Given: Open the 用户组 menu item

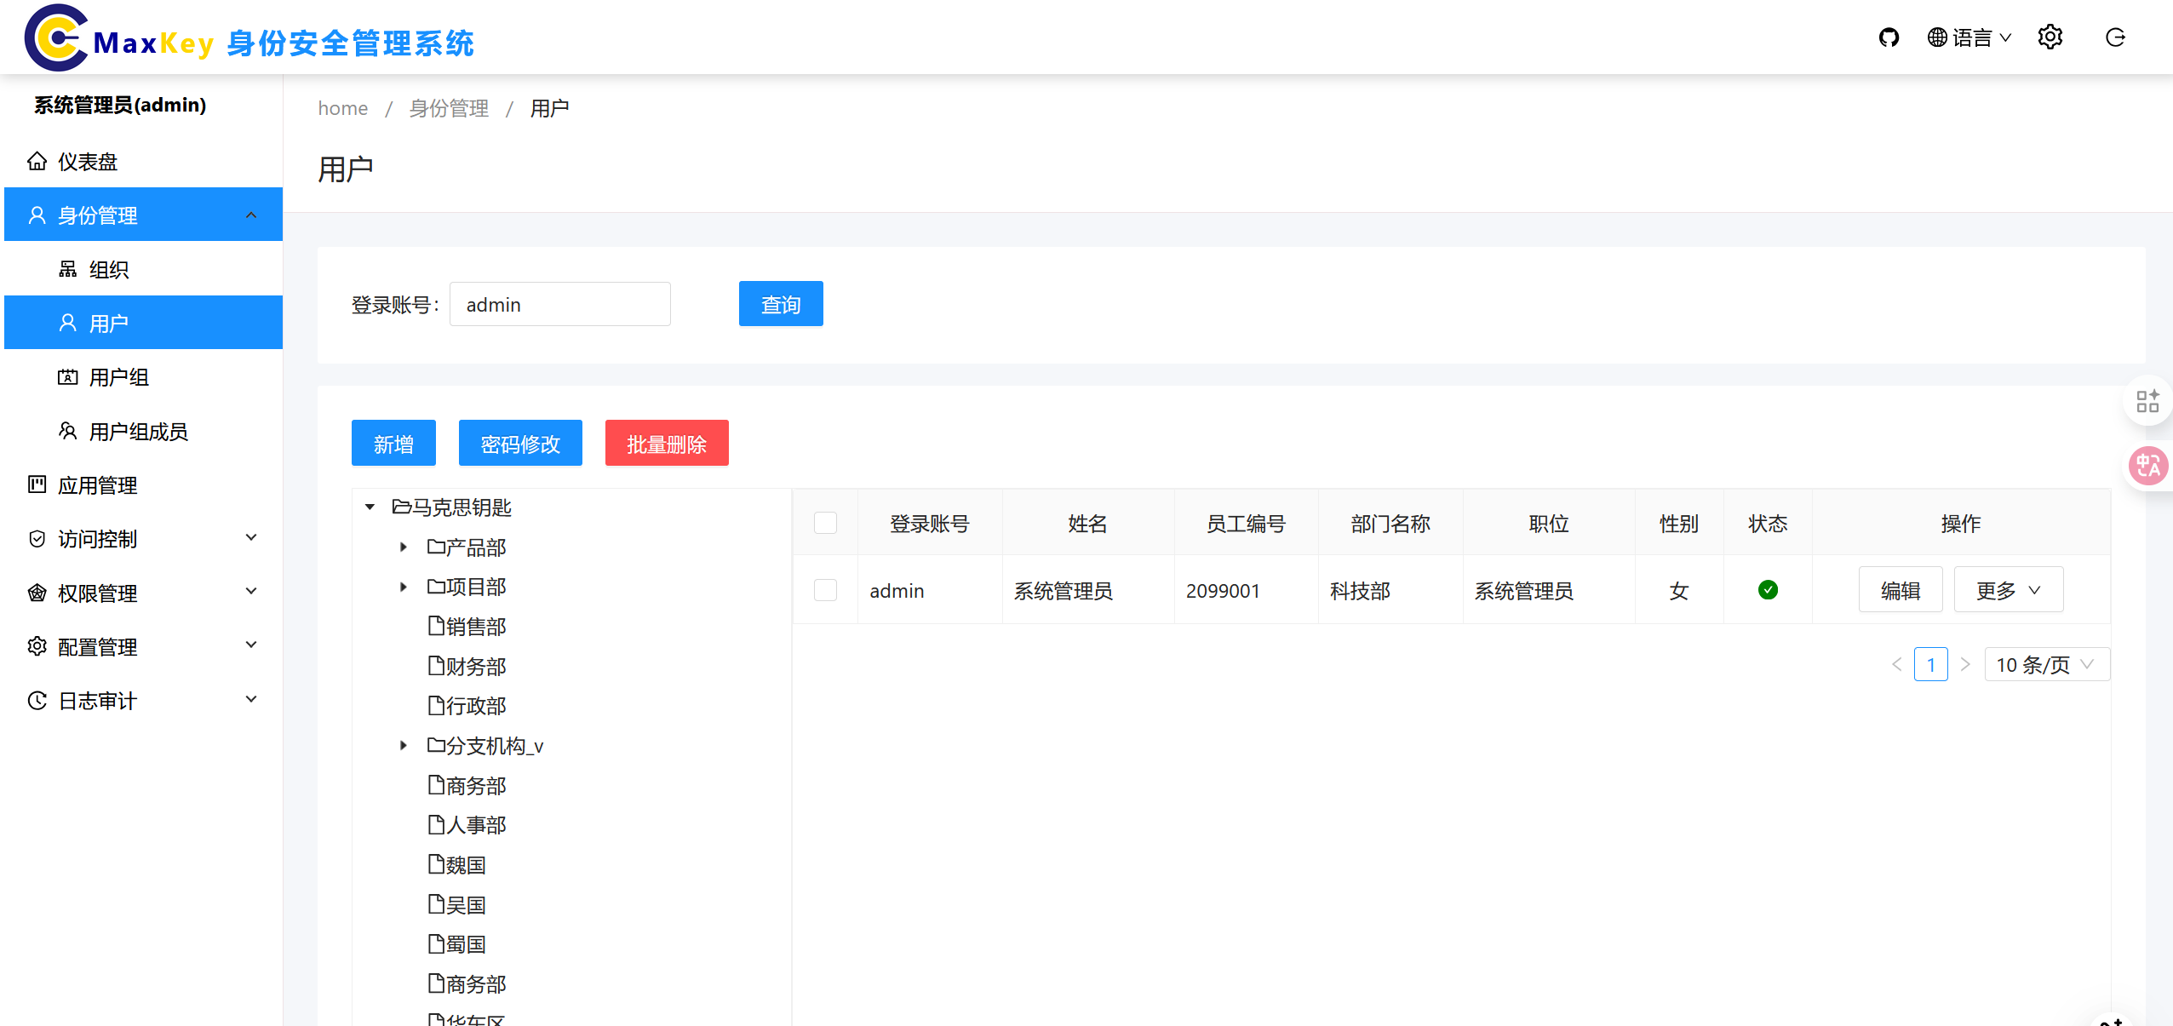Looking at the screenshot, I should 119,377.
